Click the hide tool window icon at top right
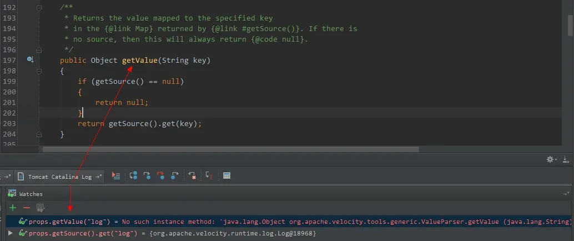The width and height of the screenshot is (574, 241). click(x=566, y=159)
